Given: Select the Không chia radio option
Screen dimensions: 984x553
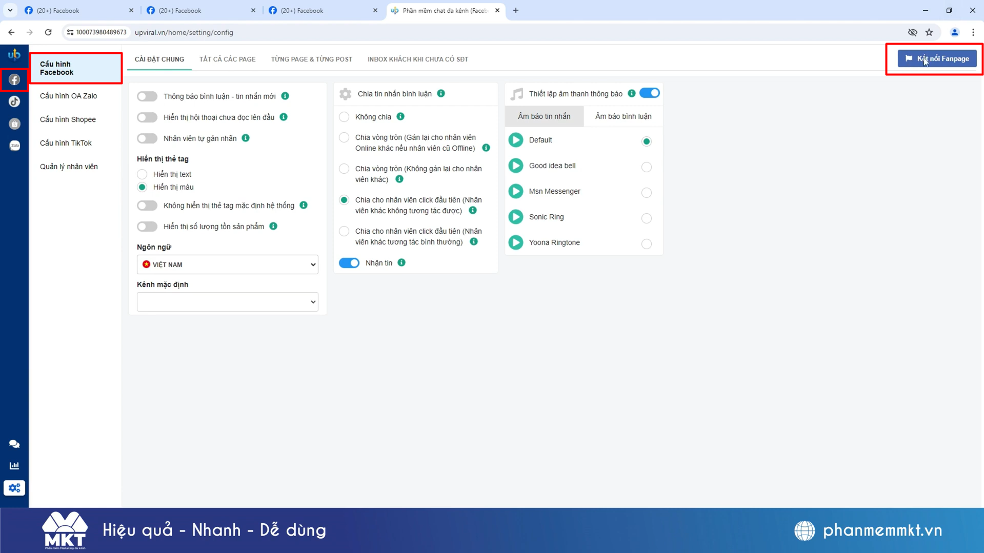Looking at the screenshot, I should (x=344, y=117).
